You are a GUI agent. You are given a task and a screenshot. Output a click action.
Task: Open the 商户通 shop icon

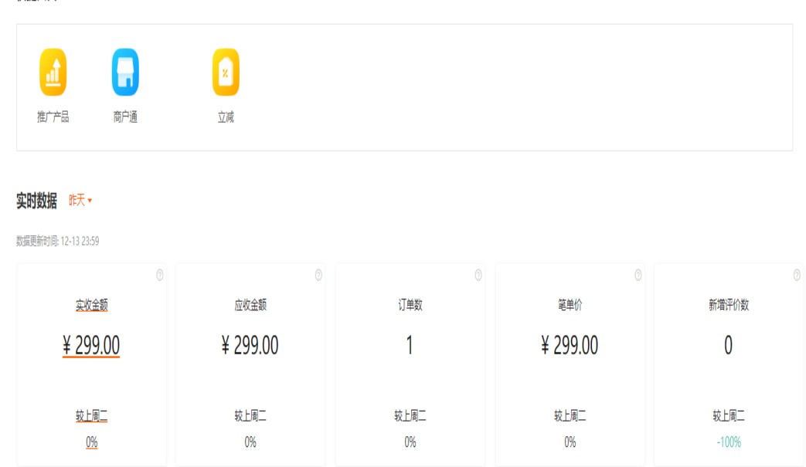click(x=125, y=73)
